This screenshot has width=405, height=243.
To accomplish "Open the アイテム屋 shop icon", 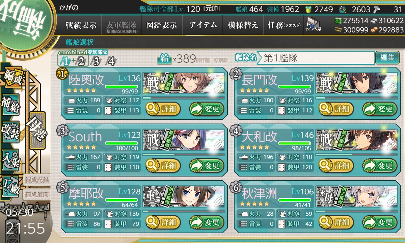I will click(x=313, y=24).
